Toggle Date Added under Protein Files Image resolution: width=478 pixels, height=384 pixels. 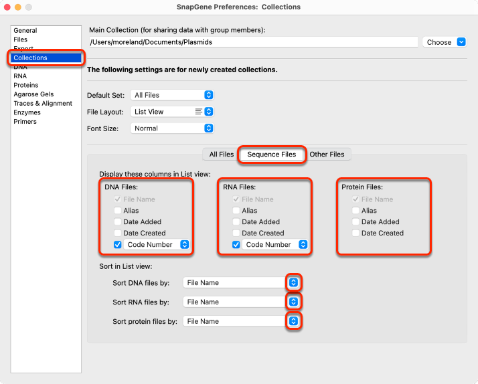click(355, 221)
